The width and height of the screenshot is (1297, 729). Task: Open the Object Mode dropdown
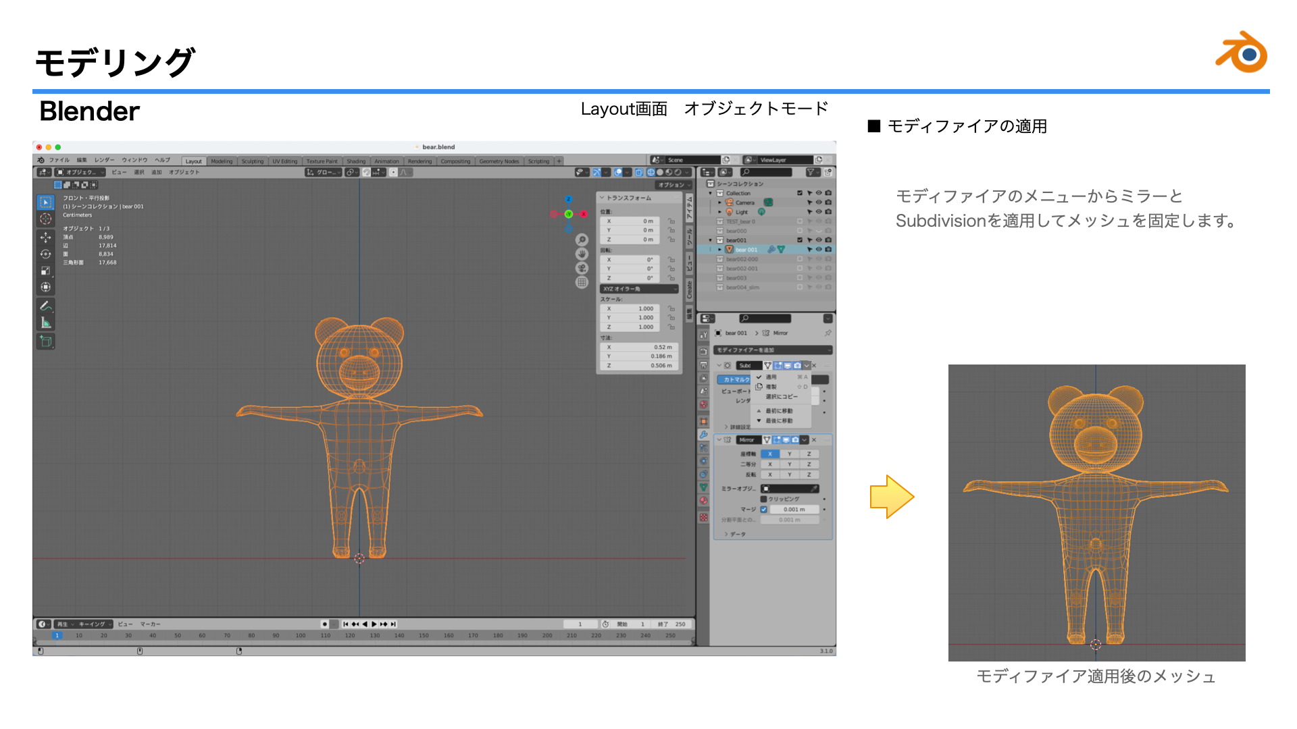(80, 172)
